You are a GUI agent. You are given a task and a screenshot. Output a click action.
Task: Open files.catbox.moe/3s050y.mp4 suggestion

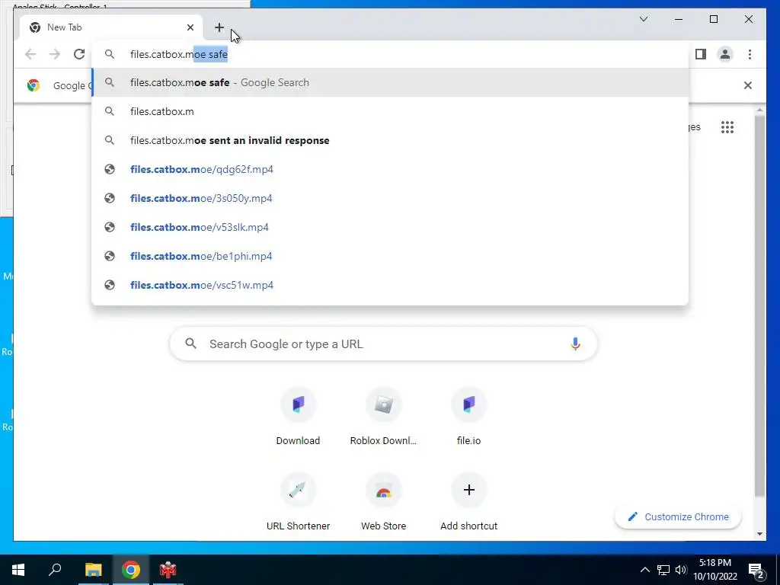[x=390, y=198]
